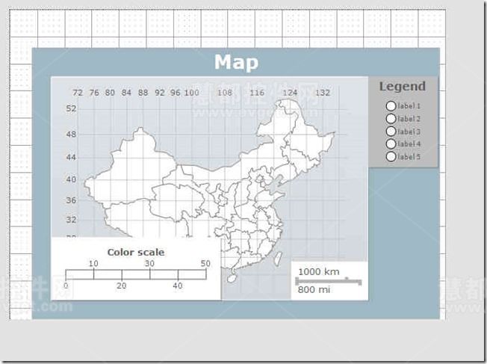Click the 800 mi distance label
Screen dimensions: 487x364
(314, 290)
